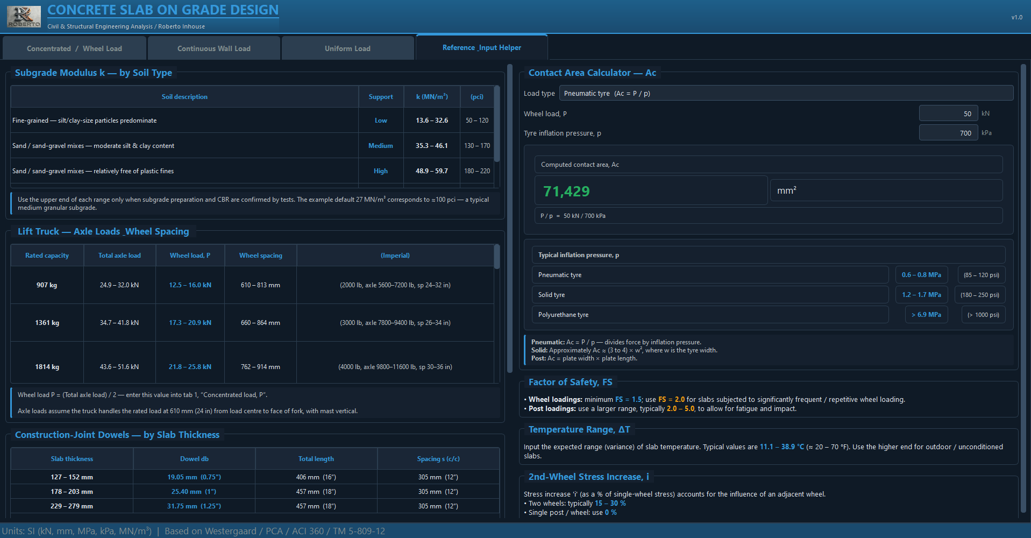Click the Medium support cell

click(381, 146)
